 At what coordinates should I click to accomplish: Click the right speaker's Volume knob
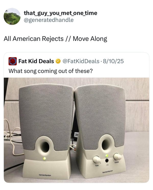point(117,156)
